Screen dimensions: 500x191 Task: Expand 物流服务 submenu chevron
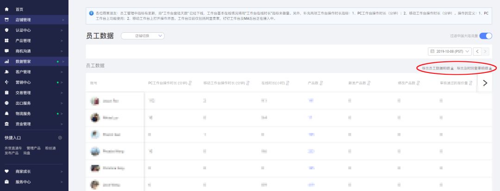pos(62,113)
